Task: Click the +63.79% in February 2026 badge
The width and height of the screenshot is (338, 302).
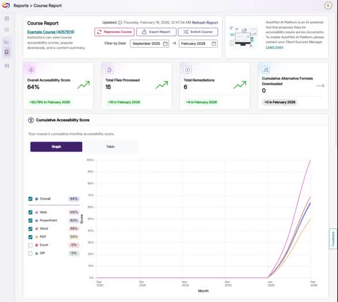Action: 50,102
